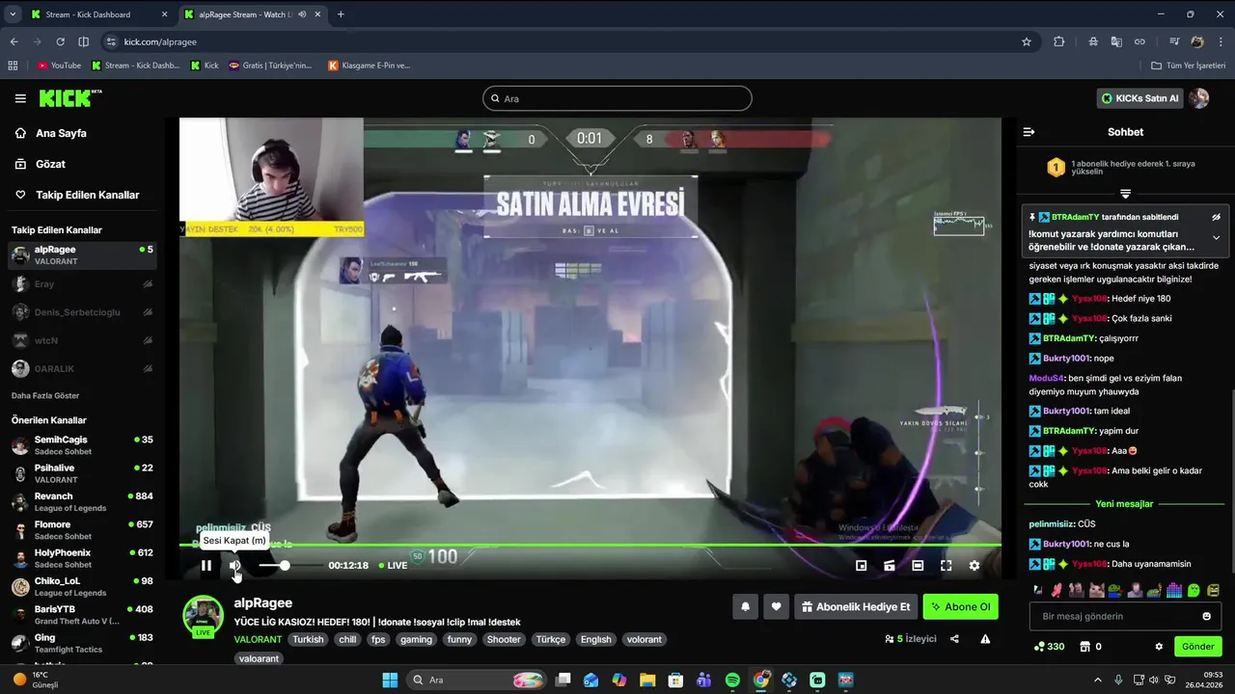Open Revanch recommended channel
1235x694 pixels.
(x=82, y=502)
